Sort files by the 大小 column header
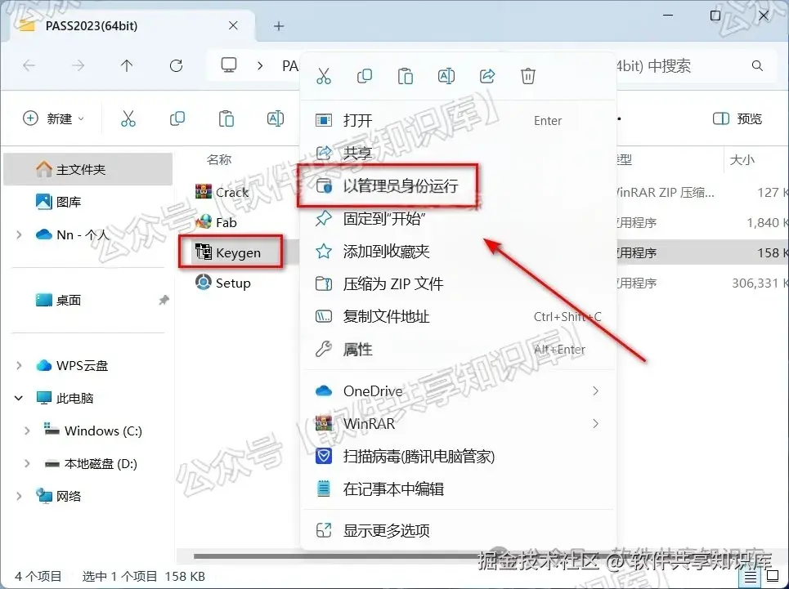Viewport: 789px width, 589px height. 742,160
